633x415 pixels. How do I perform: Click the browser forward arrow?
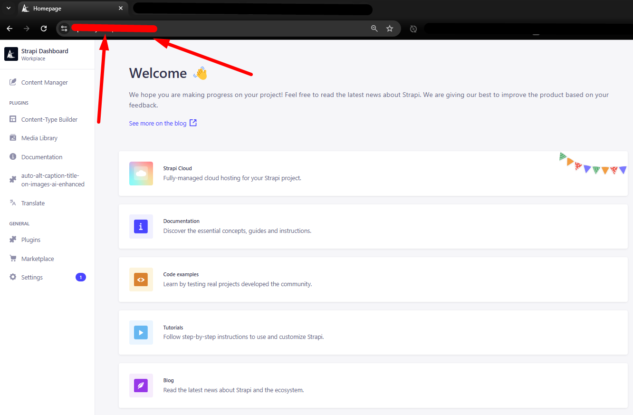[27, 29]
